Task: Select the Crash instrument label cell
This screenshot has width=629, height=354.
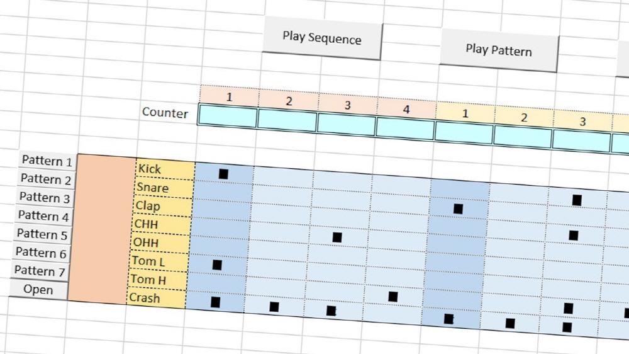Action: click(156, 299)
